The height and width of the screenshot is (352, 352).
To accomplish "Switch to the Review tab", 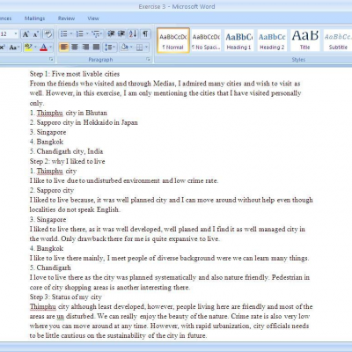I will (x=66, y=18).
